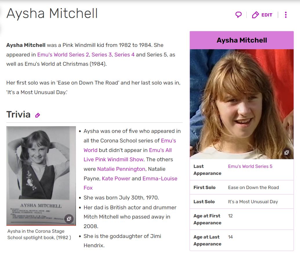Visit the Natalie Pennington page link
The height and width of the screenshot is (253, 300).
121,169
